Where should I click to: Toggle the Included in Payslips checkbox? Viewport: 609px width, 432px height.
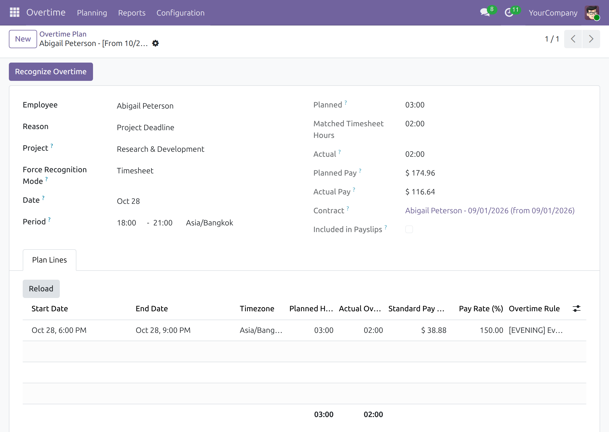point(409,229)
